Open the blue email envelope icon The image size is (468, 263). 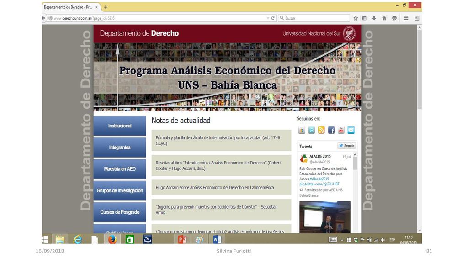click(351, 130)
